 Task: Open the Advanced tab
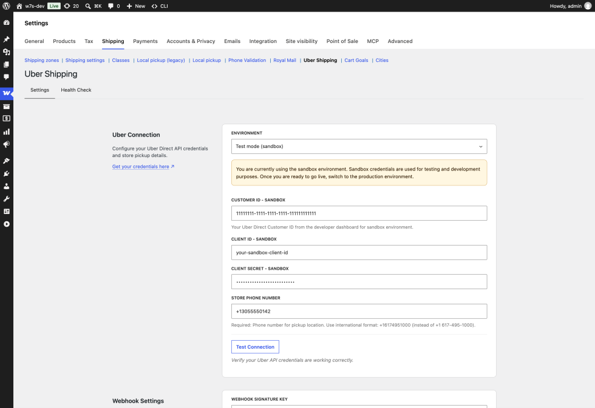coord(400,41)
